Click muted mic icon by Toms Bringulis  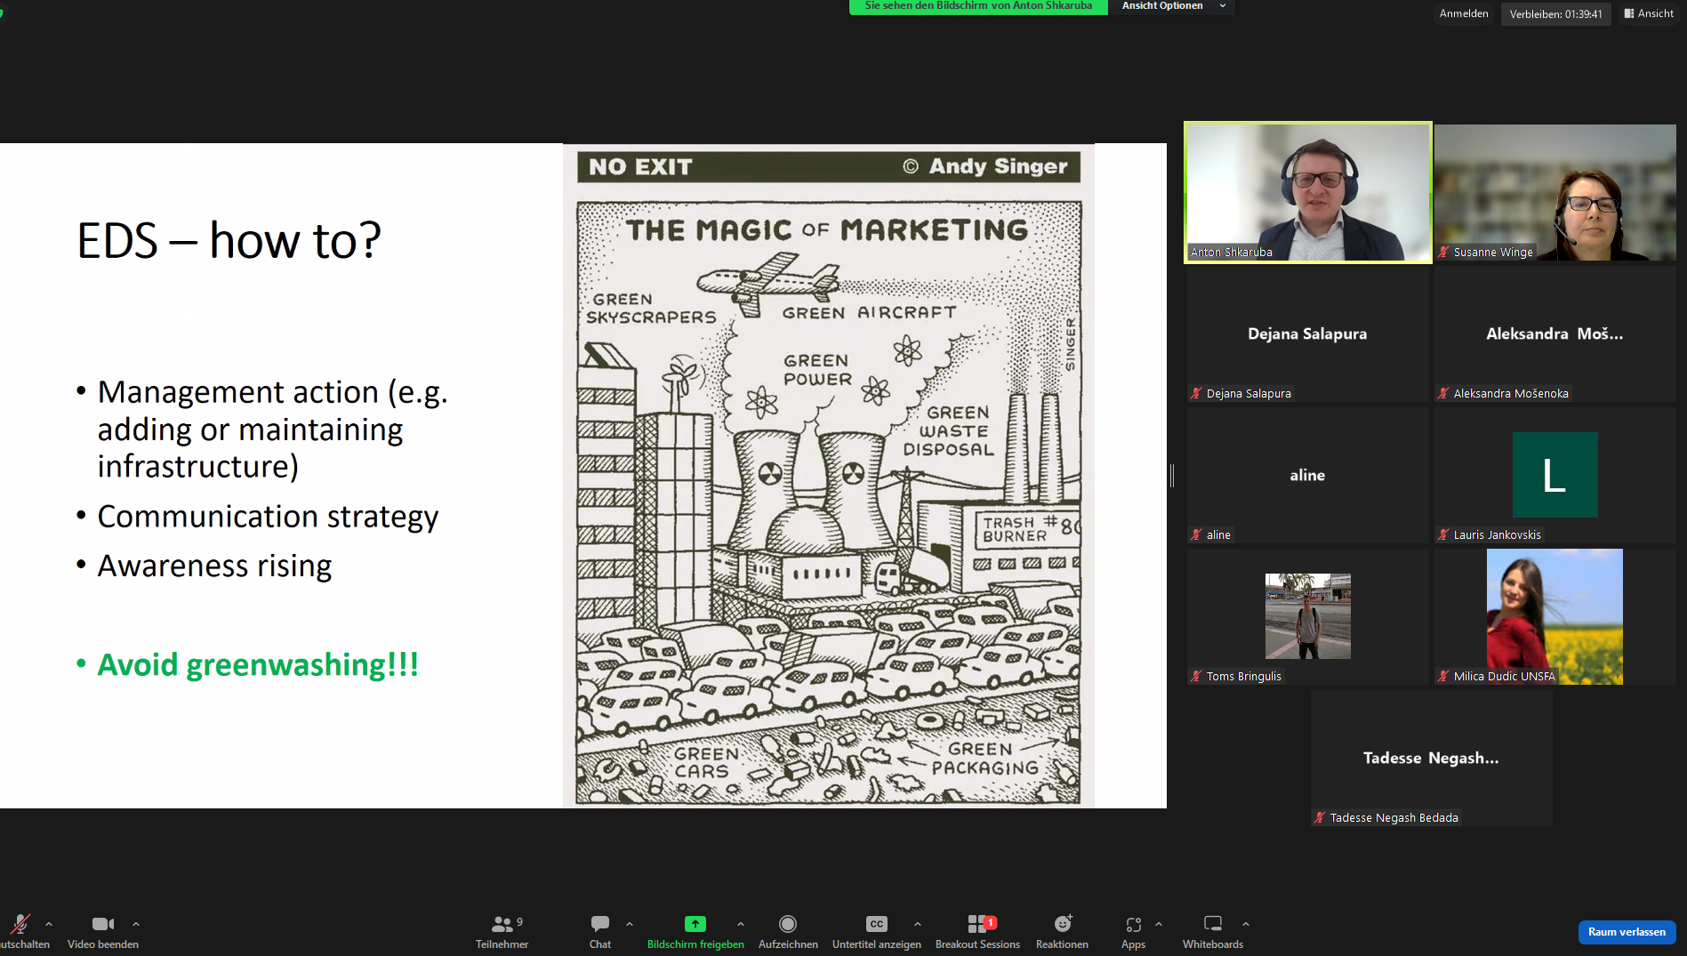pyautogui.click(x=1196, y=677)
